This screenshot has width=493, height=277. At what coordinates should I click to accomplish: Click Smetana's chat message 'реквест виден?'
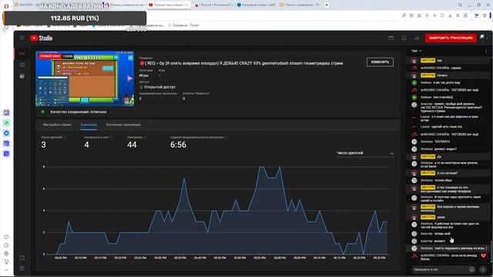(x=445, y=149)
